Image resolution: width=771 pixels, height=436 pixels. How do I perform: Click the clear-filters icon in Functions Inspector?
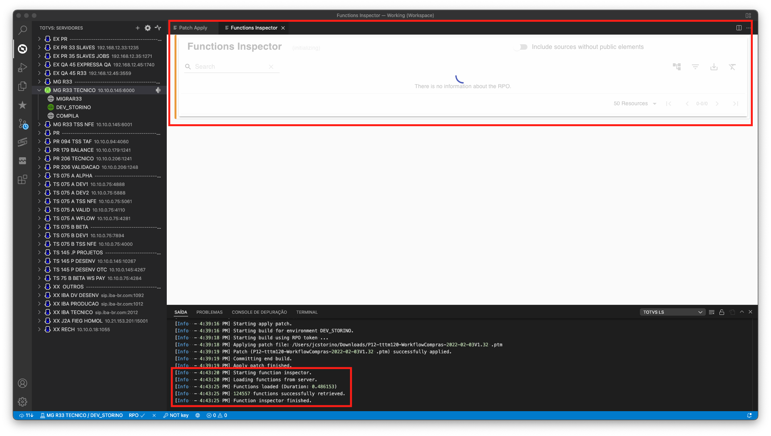(x=733, y=67)
